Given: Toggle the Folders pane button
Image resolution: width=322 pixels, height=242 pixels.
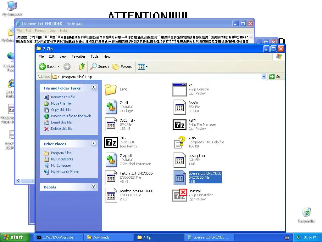Looking at the screenshot, I should (x=122, y=66).
